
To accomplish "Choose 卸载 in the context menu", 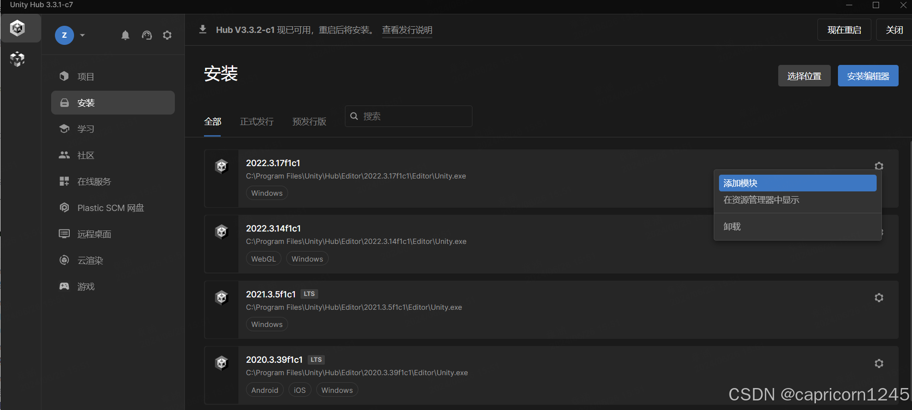I will coord(797,227).
